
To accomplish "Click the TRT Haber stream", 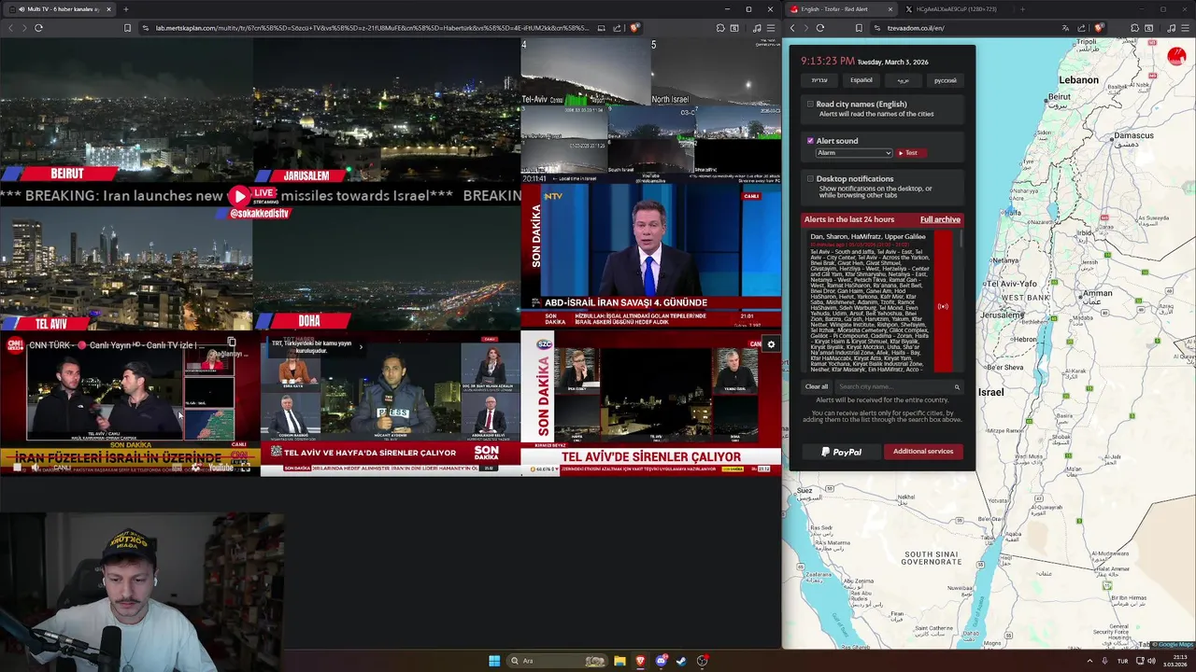I will click(x=390, y=403).
